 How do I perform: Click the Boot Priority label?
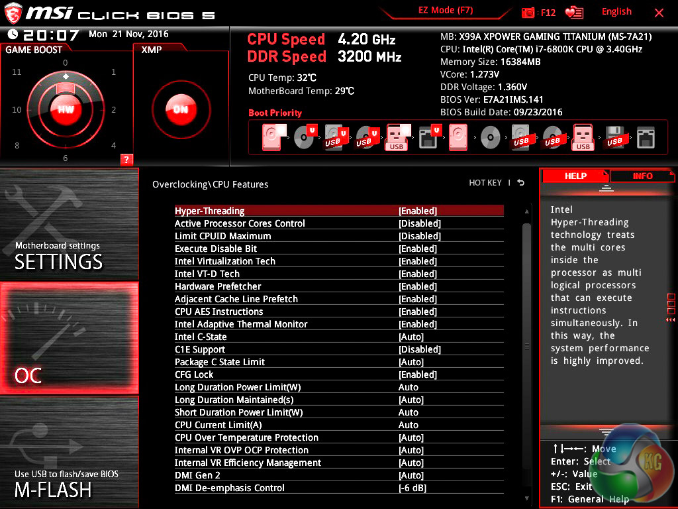pos(275,113)
